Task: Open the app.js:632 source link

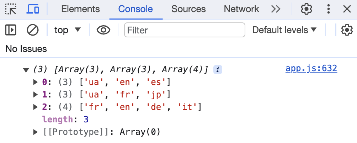Action: 311,68
